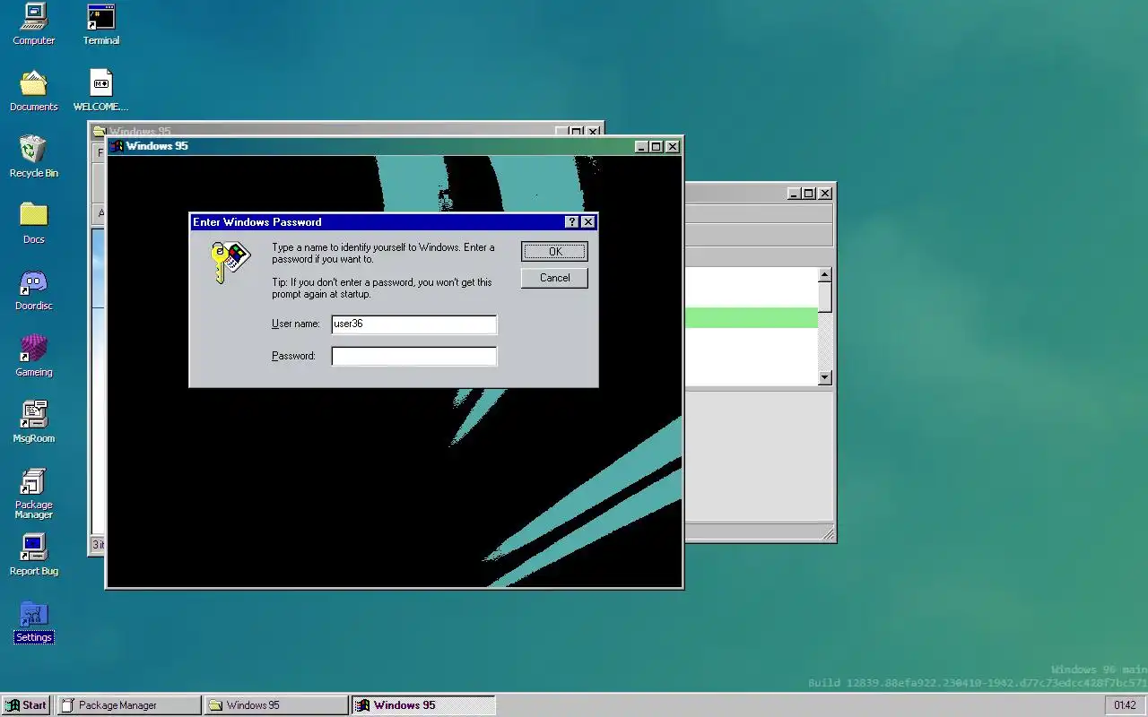Image resolution: width=1148 pixels, height=717 pixels.
Task: Focus the Password field
Action: coord(413,357)
